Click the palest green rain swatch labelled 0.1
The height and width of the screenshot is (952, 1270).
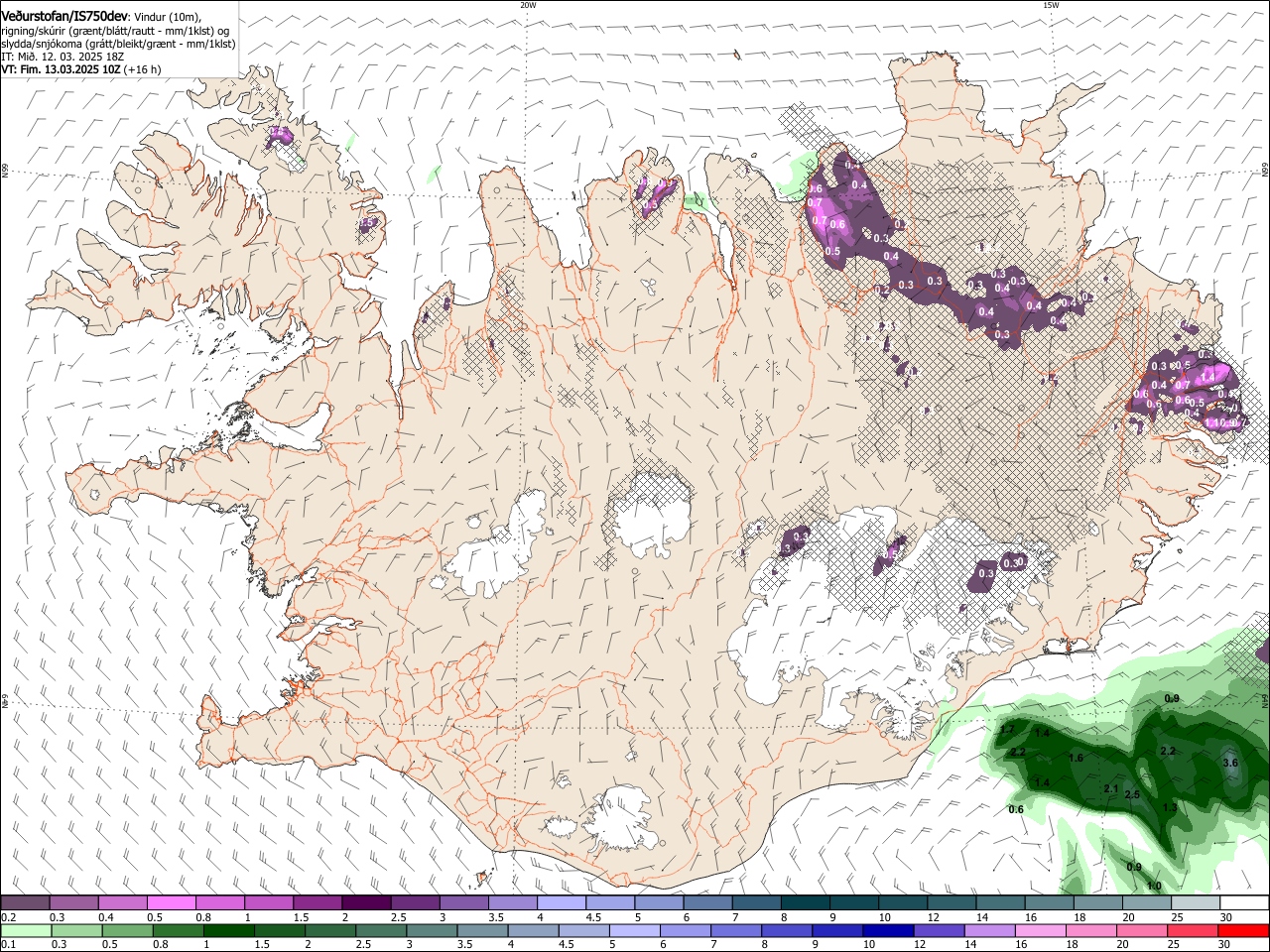coord(26,931)
